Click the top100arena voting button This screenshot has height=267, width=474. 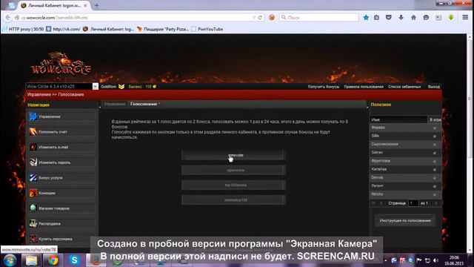[233, 185]
